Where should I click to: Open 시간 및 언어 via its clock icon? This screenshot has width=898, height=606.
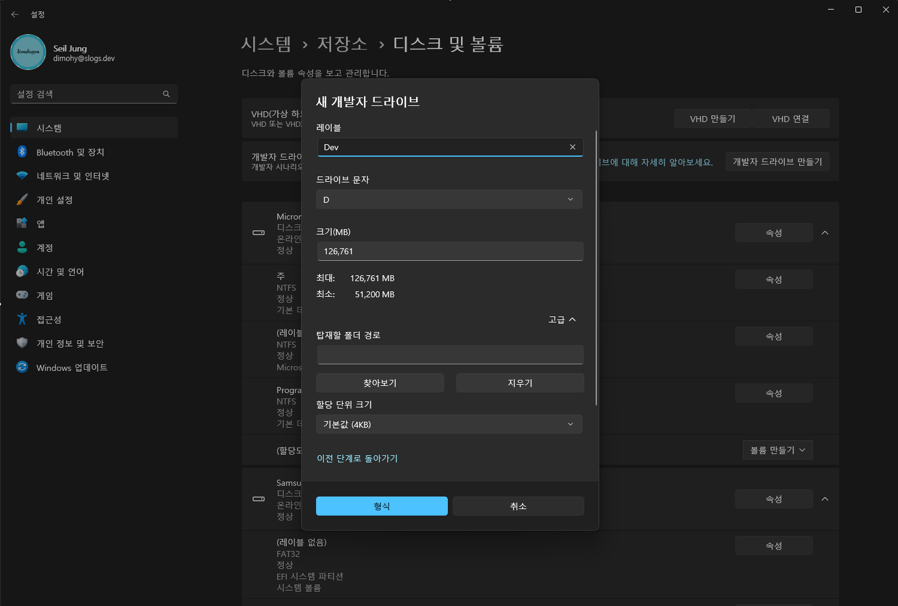(22, 272)
